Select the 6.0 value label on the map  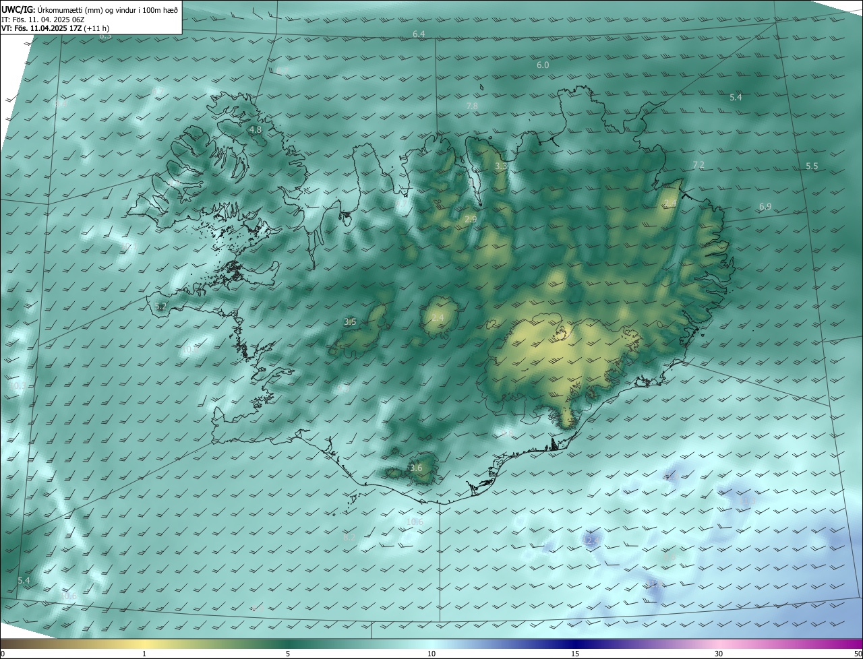[x=543, y=65]
